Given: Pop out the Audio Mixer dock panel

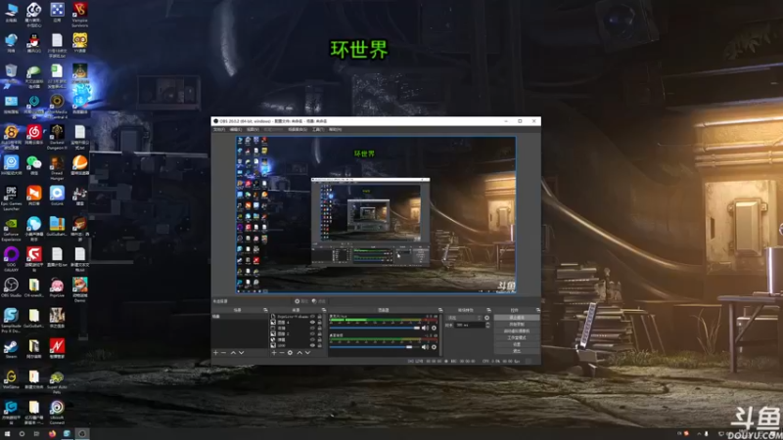Looking at the screenshot, I should click(440, 310).
